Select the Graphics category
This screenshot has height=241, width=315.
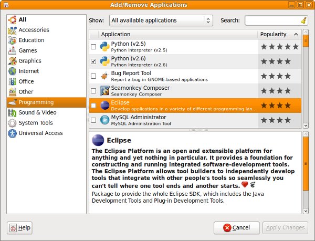46,61
